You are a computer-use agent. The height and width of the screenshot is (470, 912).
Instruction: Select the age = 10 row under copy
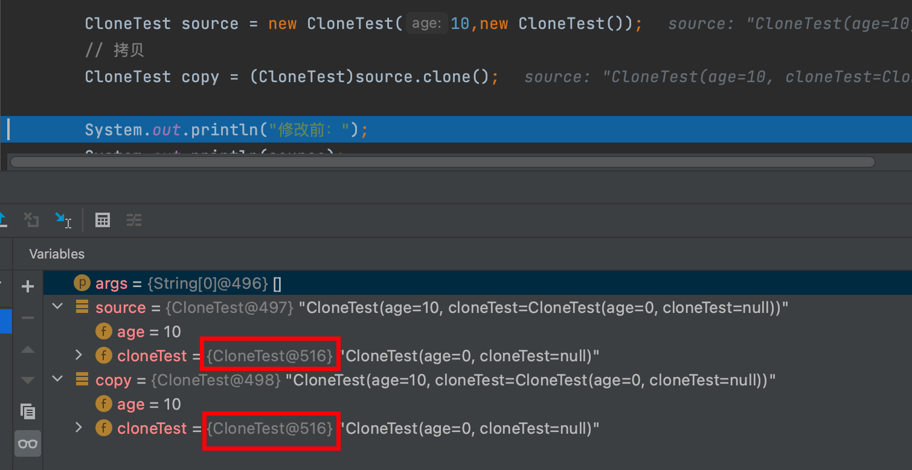click(x=478, y=404)
